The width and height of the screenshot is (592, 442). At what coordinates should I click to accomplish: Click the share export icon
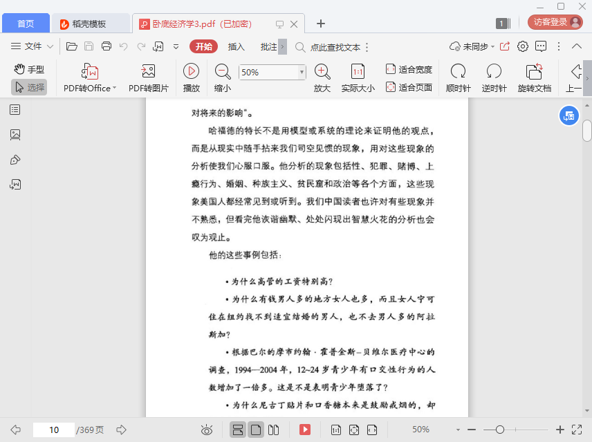click(x=504, y=46)
